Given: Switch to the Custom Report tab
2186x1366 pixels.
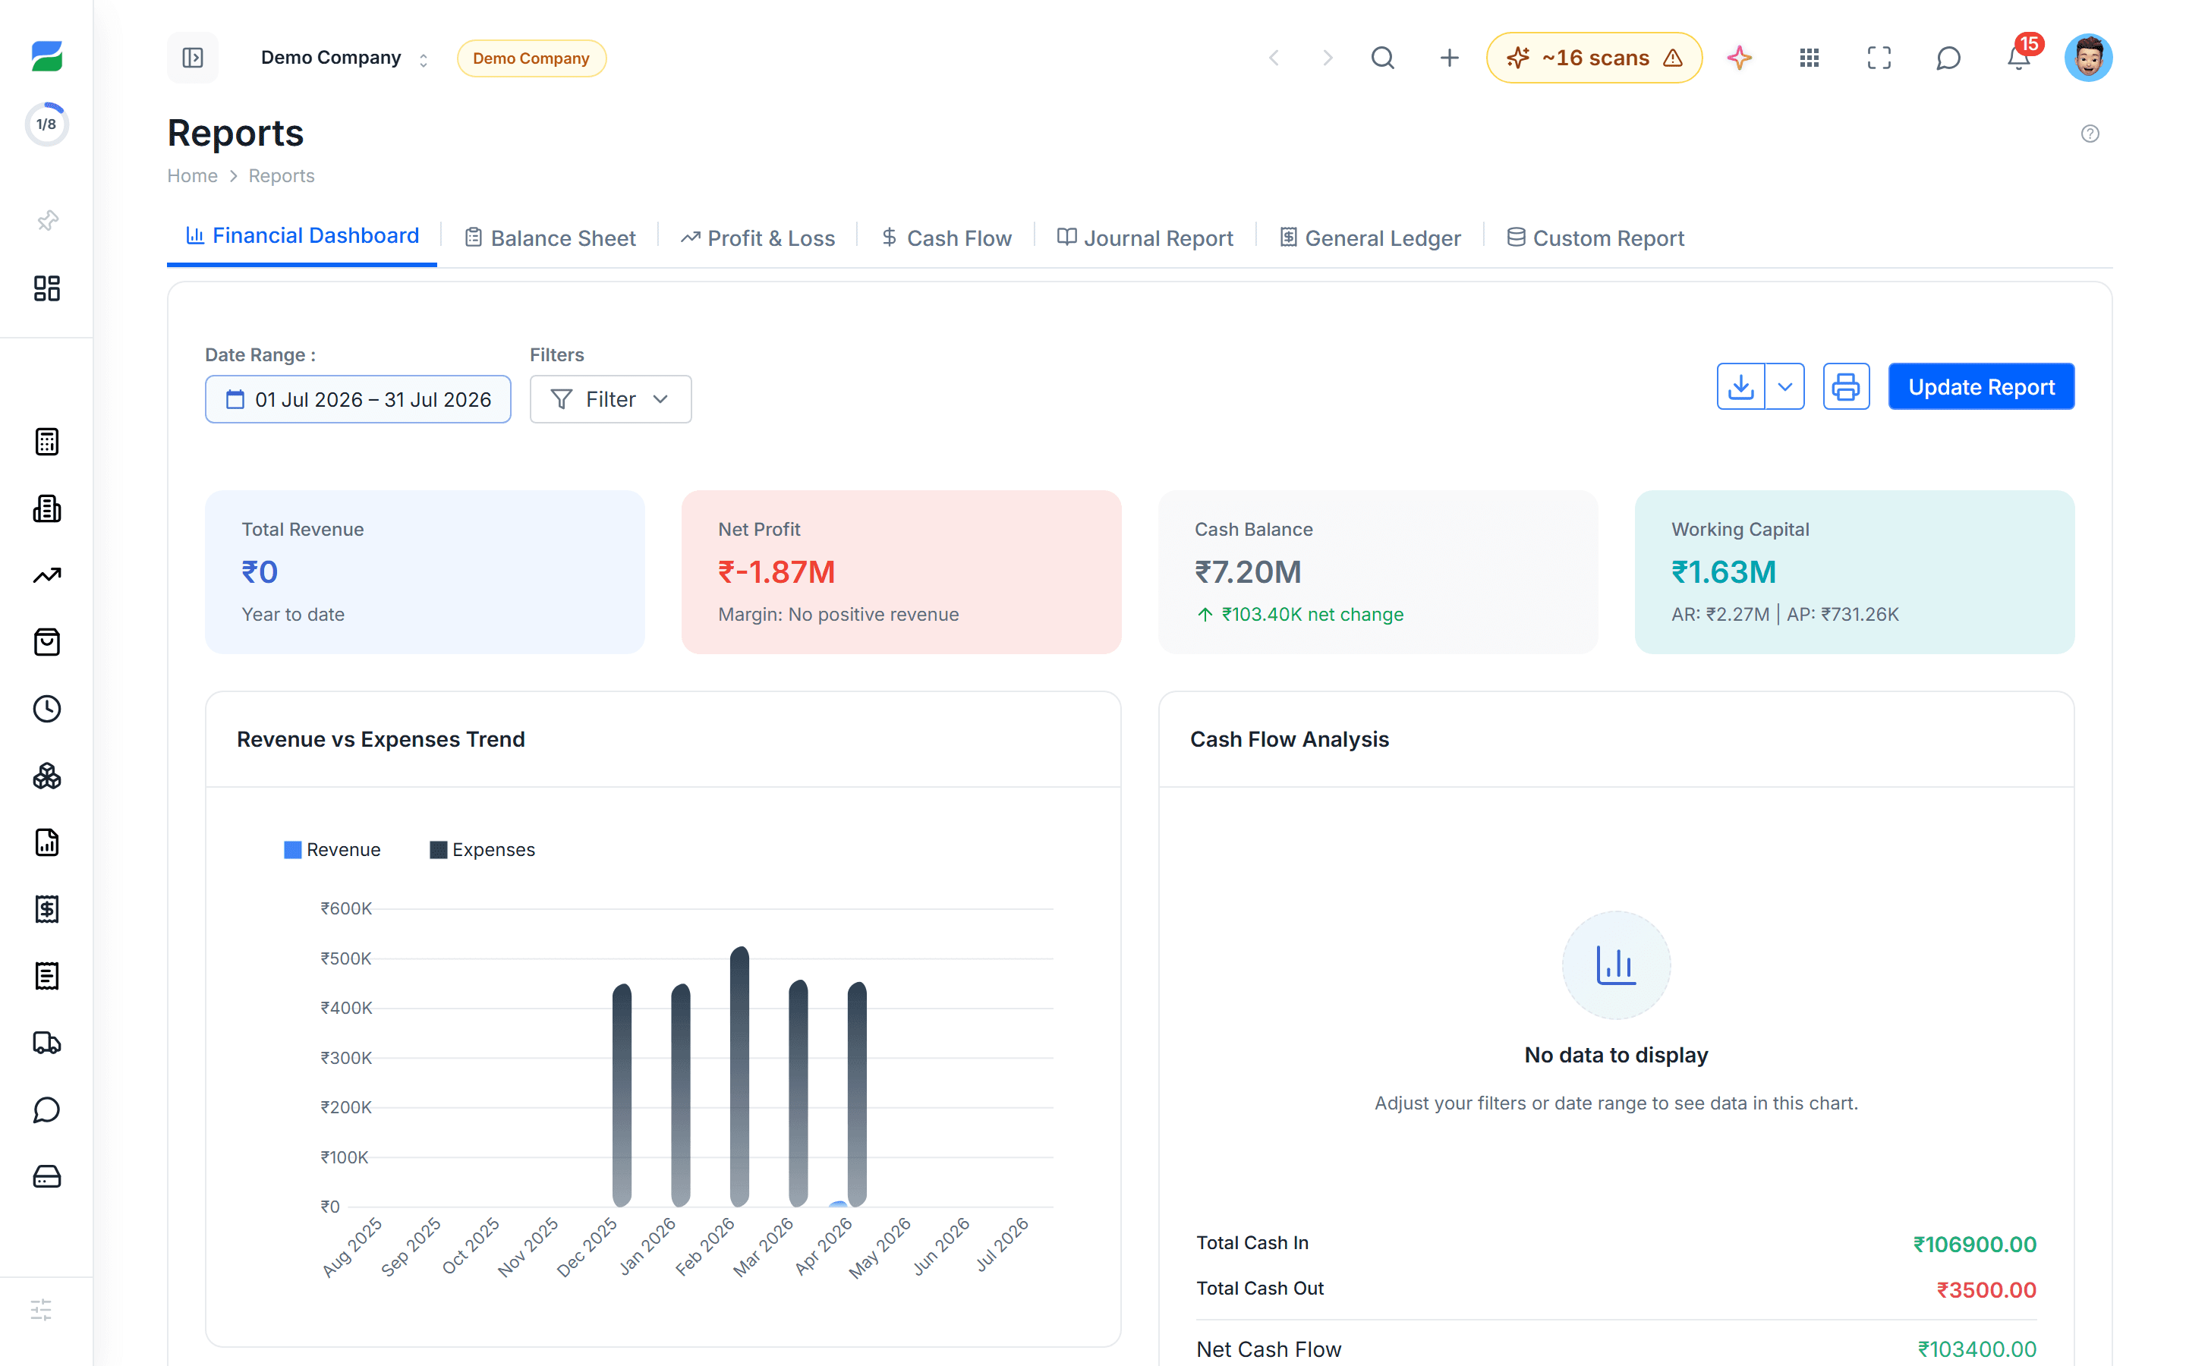Looking at the screenshot, I should [x=1596, y=238].
